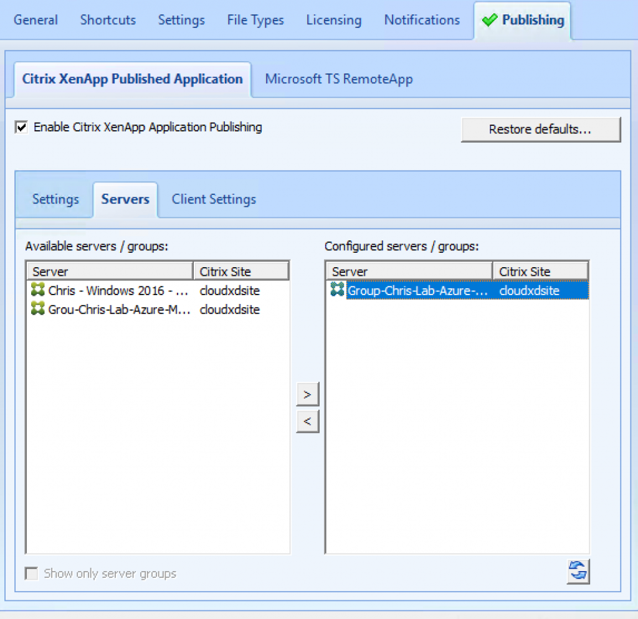Click the left arrow to remove a server
Viewport: 638px width, 619px height.
pyautogui.click(x=307, y=421)
